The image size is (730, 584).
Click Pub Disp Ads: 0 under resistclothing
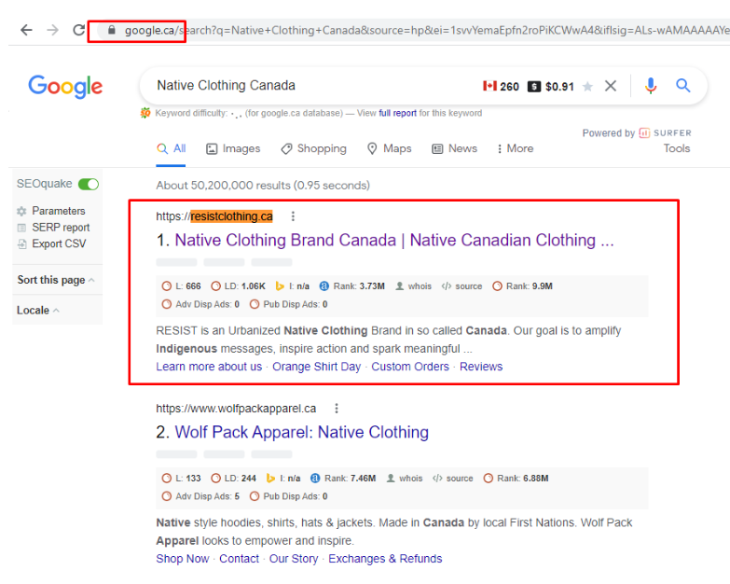[x=289, y=304]
